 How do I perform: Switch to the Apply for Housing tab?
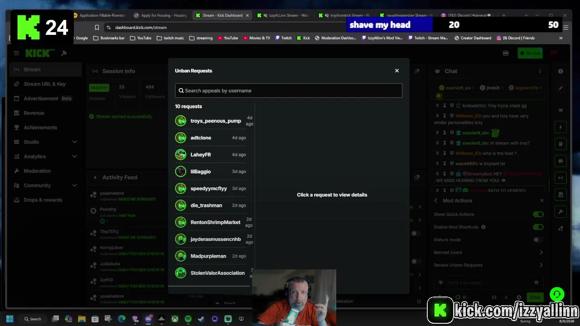tap(160, 15)
